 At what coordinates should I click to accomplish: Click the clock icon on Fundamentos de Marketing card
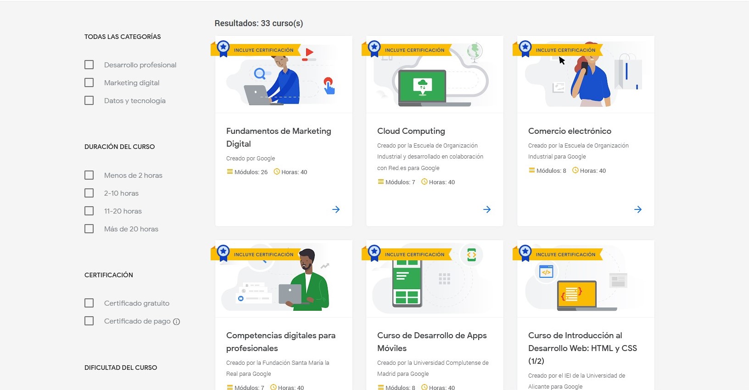(x=277, y=172)
